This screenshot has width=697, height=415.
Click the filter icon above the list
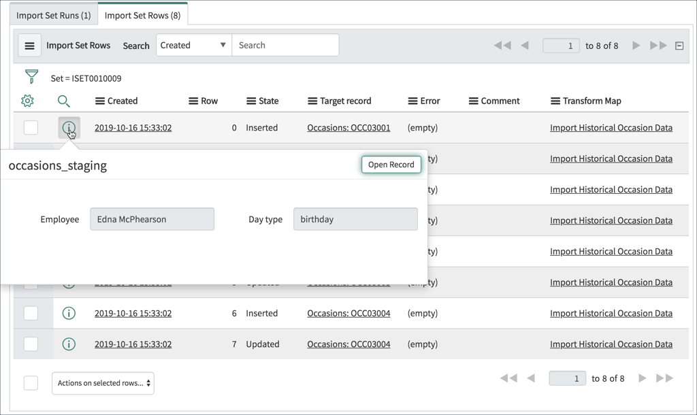pyautogui.click(x=32, y=77)
